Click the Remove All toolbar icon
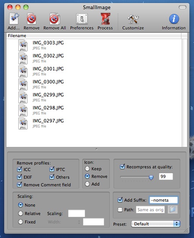The height and width of the screenshot is (238, 194). (55, 19)
